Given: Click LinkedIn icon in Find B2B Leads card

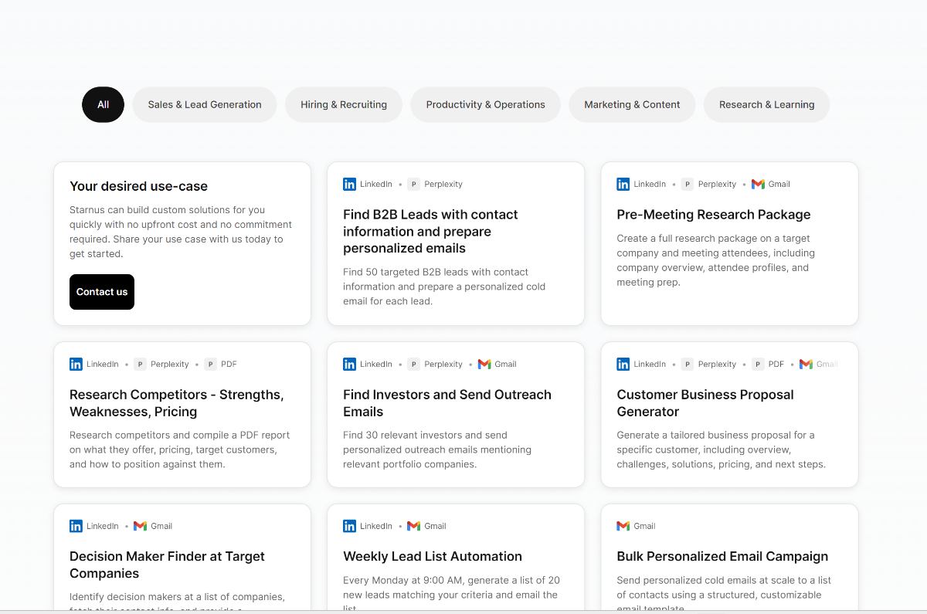Looking at the screenshot, I should [x=350, y=184].
